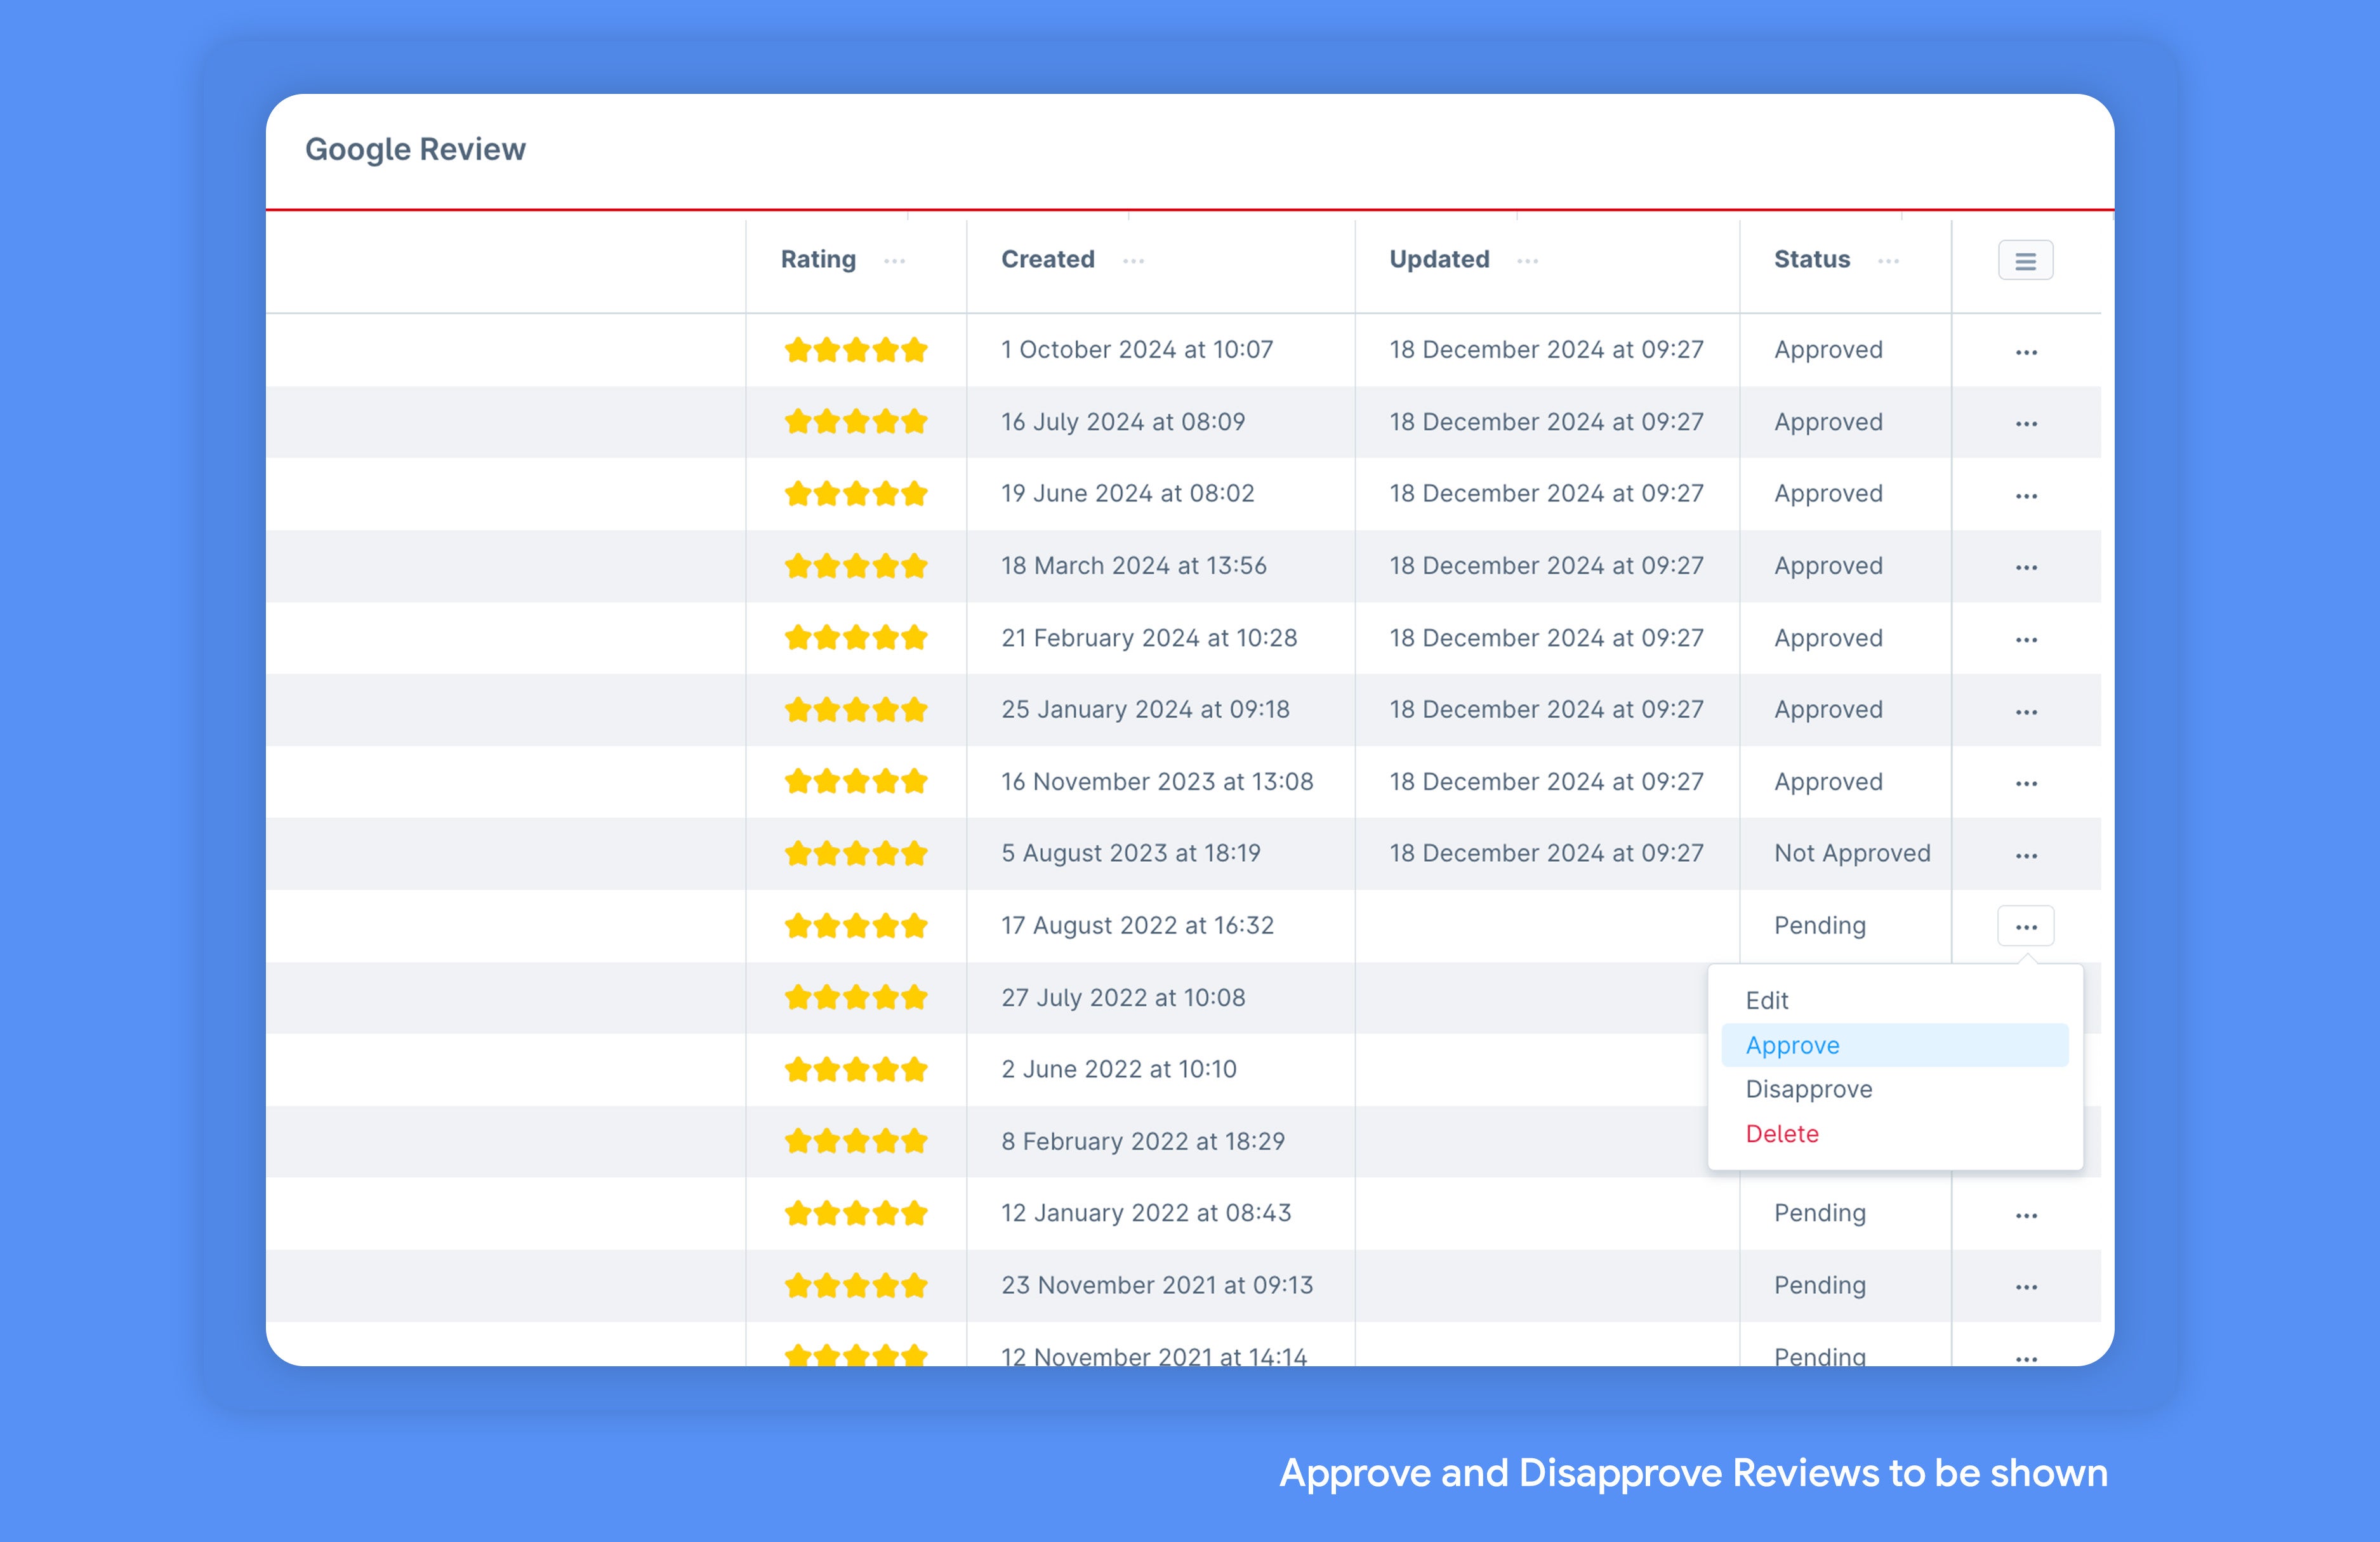
Task: Open row actions for 16 July 2024 review
Action: pos(2026,424)
